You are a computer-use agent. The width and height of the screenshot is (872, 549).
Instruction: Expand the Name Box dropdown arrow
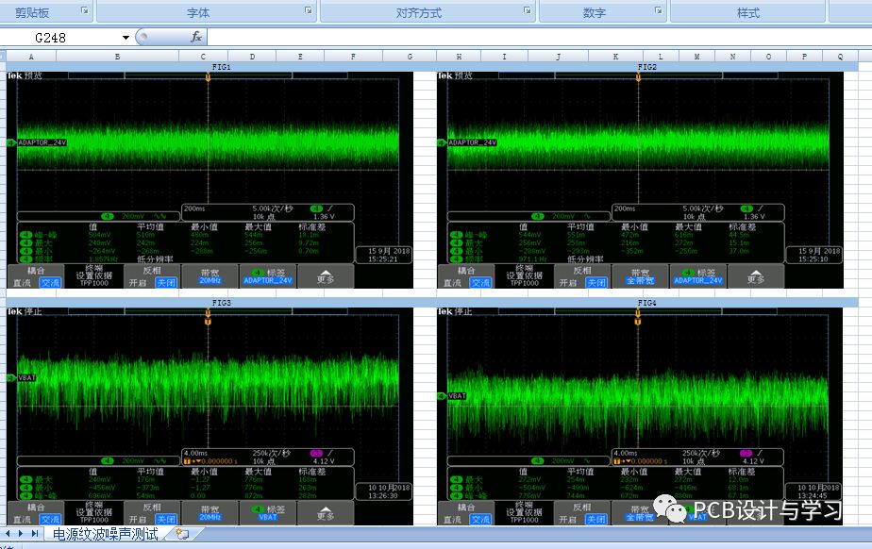point(126,37)
